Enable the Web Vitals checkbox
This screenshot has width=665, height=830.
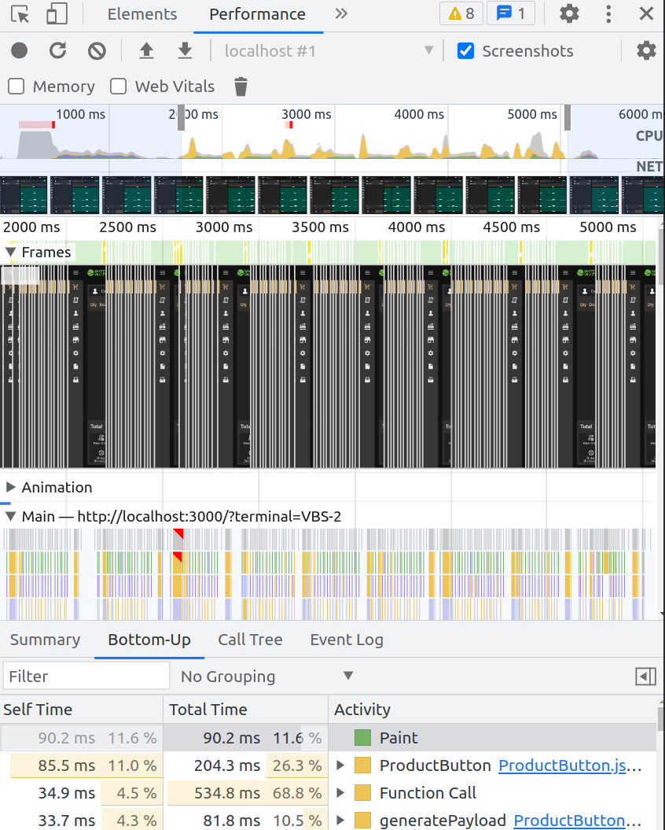118,87
